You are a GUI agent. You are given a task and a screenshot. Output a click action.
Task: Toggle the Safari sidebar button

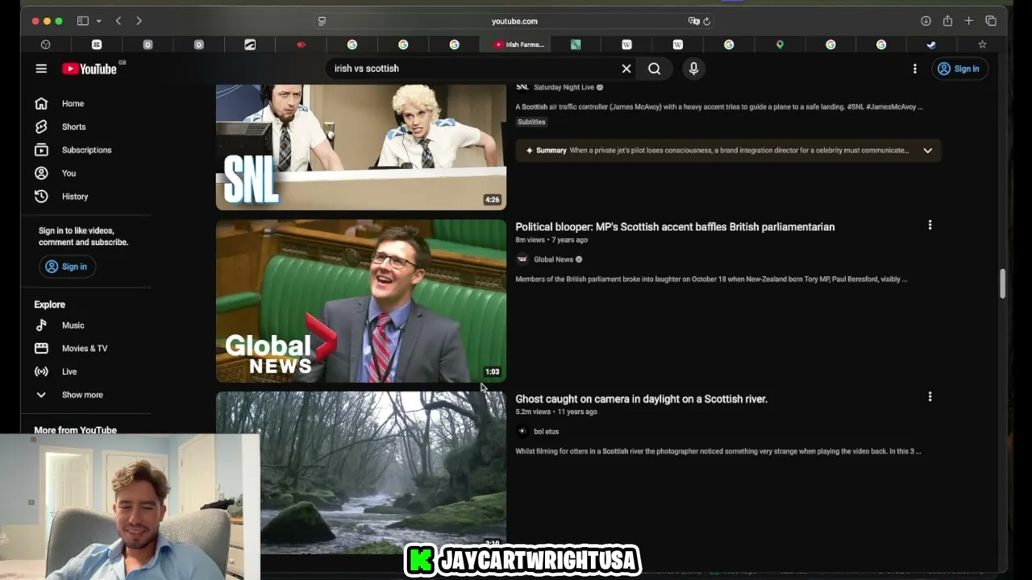(82, 21)
